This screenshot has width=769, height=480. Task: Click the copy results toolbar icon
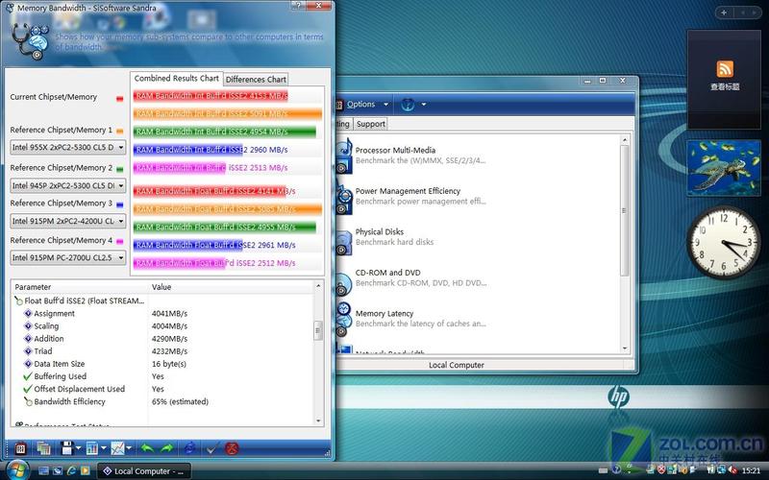click(43, 448)
